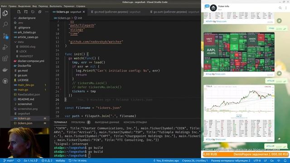Click LF line ending in status bar
The image size is (290, 163).
[266, 161]
